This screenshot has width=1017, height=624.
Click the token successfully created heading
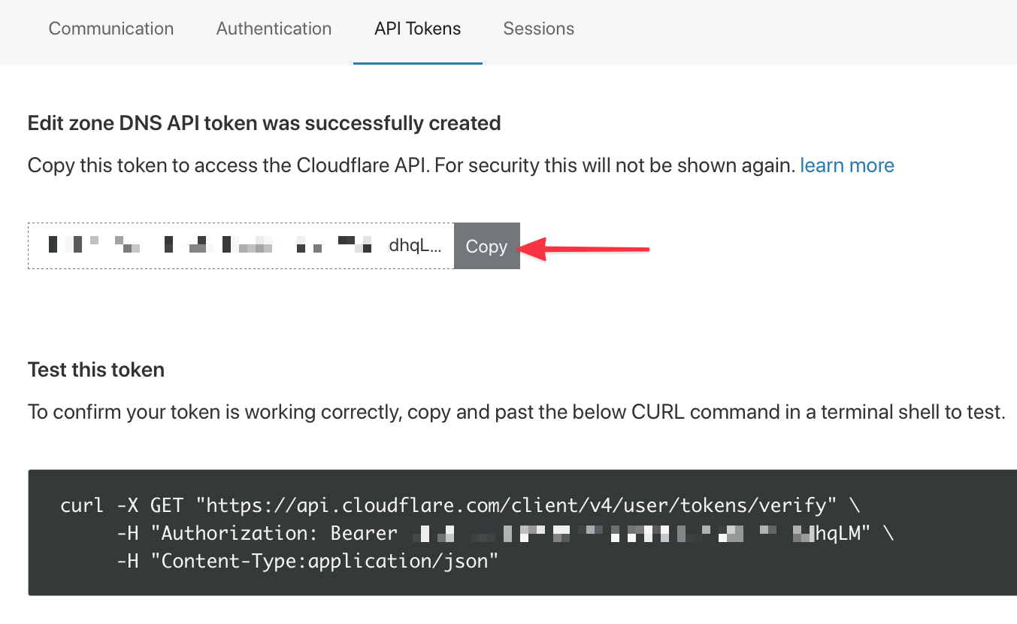[x=264, y=123]
